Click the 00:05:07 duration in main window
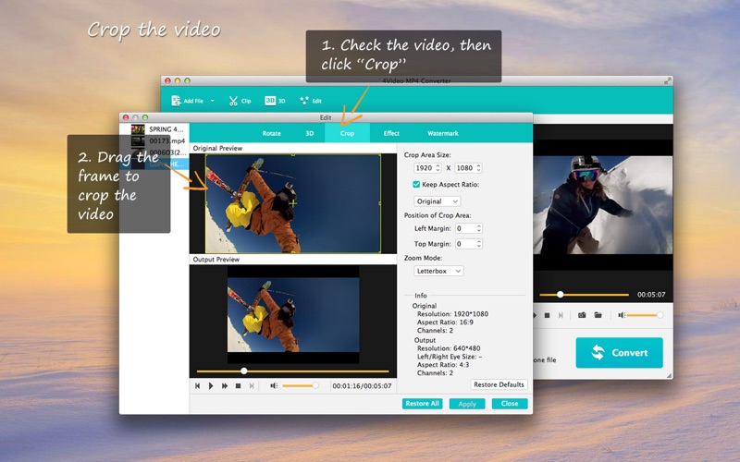The width and height of the screenshot is (740, 462). tap(651, 295)
